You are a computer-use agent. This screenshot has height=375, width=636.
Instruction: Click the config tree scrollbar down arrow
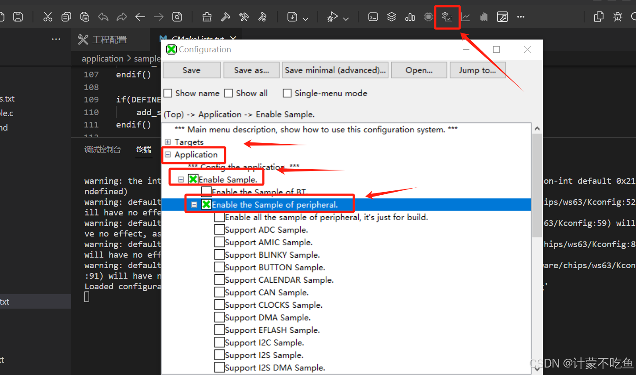[537, 369]
